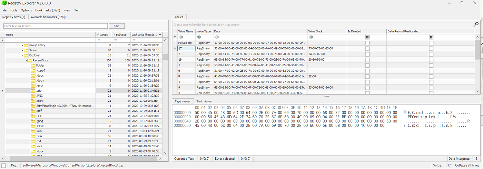The image size is (483, 169).
Task: Open the Help menu
Action: click(77, 10)
